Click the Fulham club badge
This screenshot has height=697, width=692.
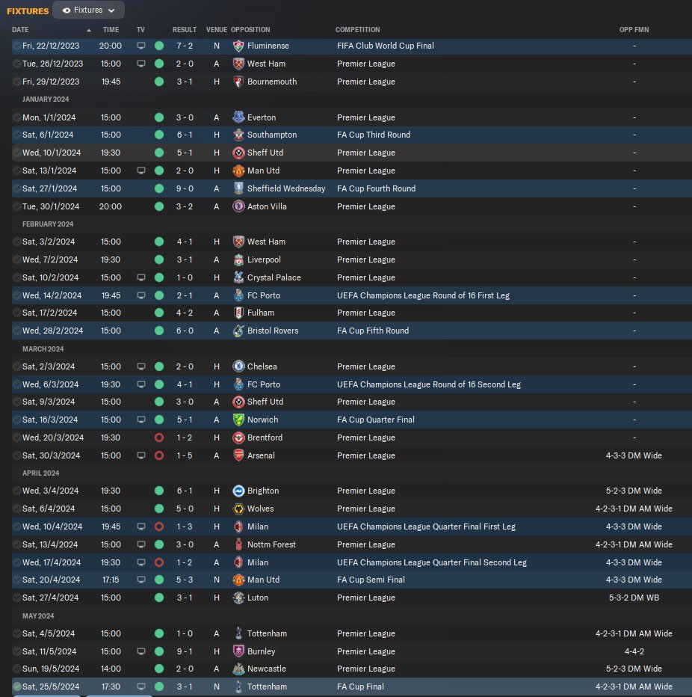click(x=238, y=313)
